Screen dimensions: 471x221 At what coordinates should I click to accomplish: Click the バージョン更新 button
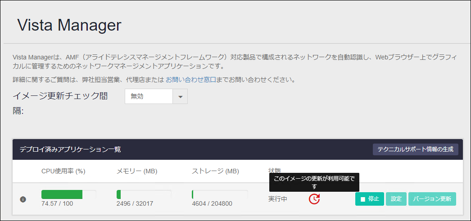pyautogui.click(x=432, y=199)
